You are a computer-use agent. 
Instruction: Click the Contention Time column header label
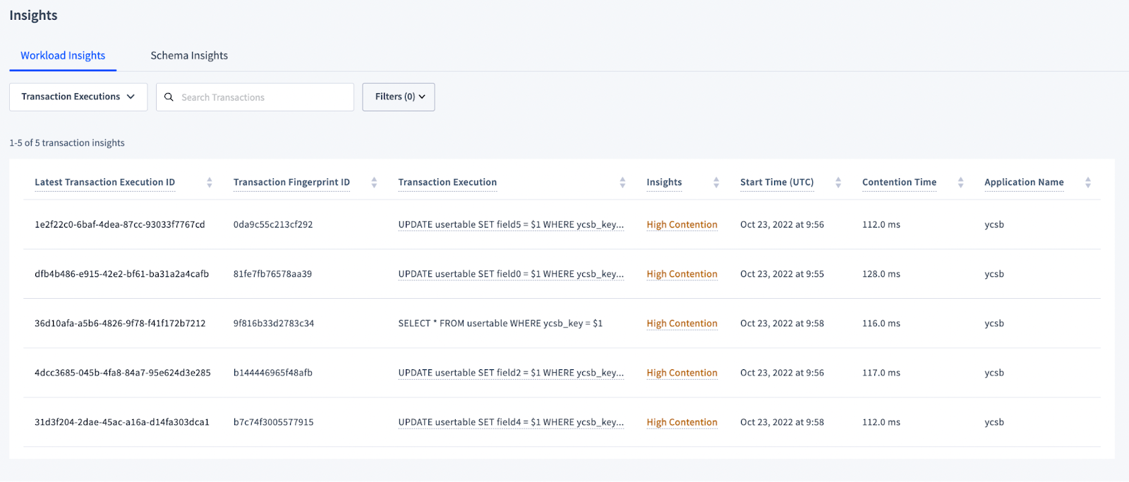click(x=899, y=183)
